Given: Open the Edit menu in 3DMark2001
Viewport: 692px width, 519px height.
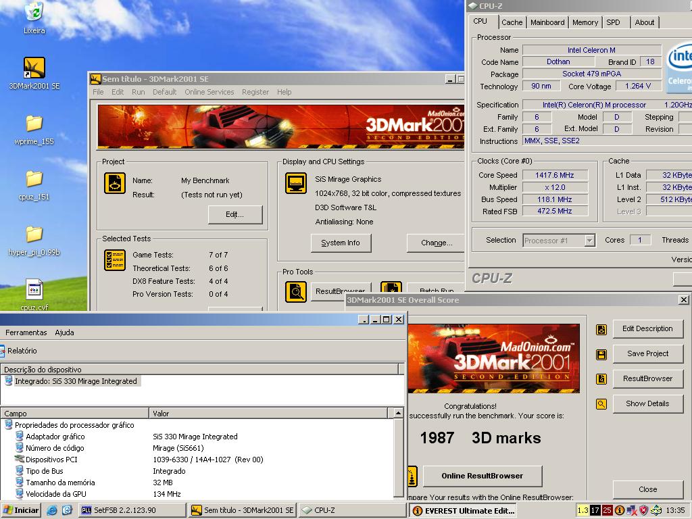Looking at the screenshot, I should click(x=118, y=92).
